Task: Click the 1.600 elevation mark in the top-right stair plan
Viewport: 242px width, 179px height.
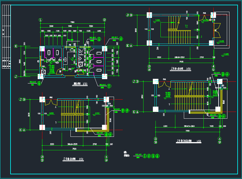Action: [157, 20]
